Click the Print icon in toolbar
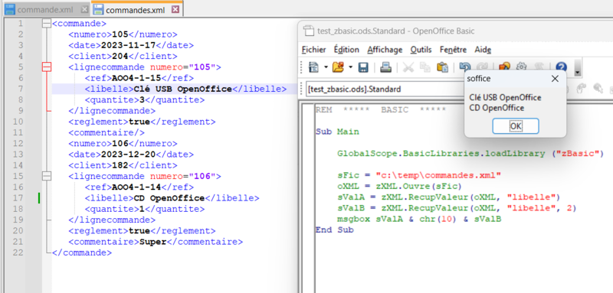Image resolution: width=613 pixels, height=293 pixels. [386, 67]
